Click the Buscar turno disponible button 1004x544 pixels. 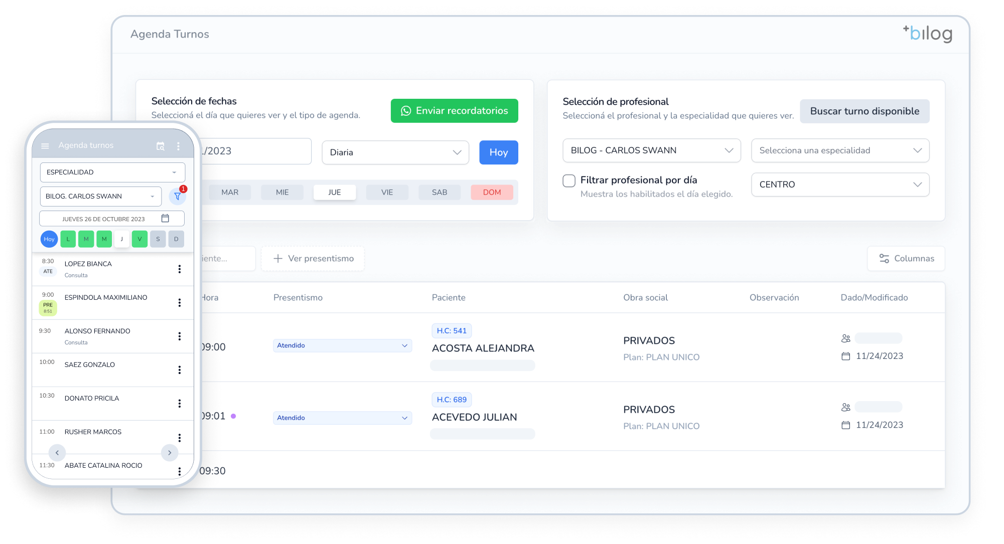(x=865, y=111)
